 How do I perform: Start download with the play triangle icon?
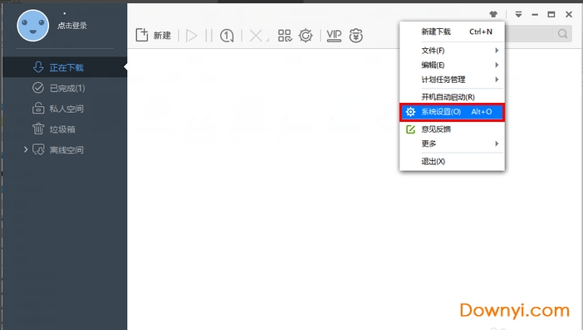[192, 36]
